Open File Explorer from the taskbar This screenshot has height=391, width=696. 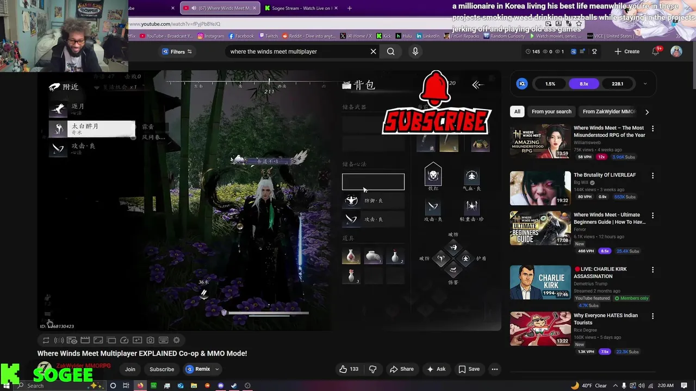click(194, 386)
